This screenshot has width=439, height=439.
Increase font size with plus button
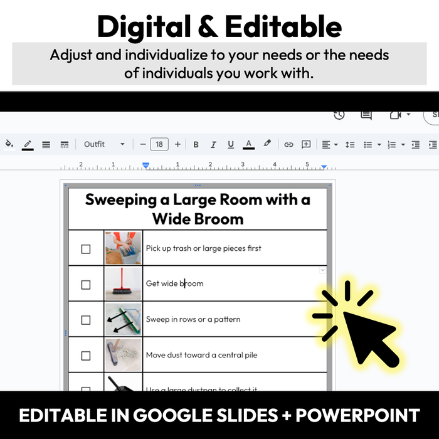(x=177, y=144)
